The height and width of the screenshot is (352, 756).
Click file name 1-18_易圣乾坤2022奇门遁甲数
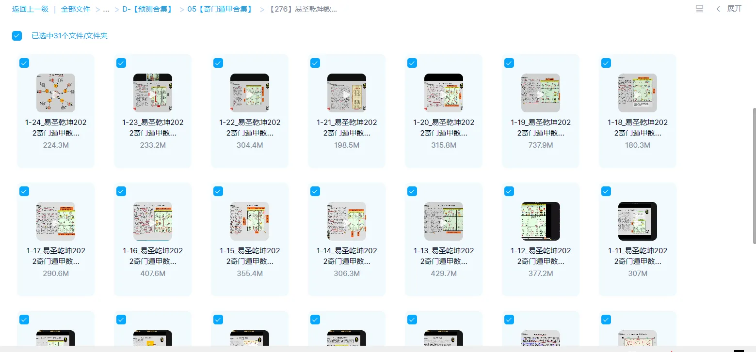pos(638,127)
